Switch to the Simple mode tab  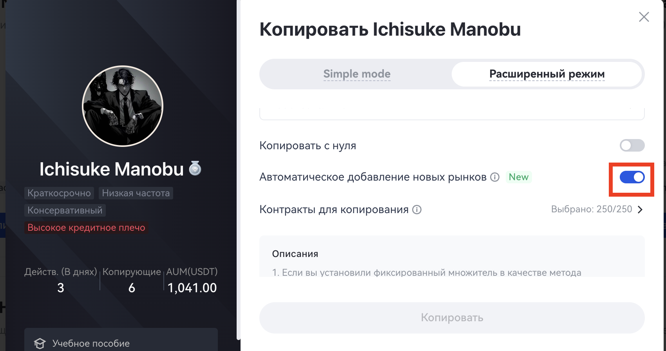357,74
